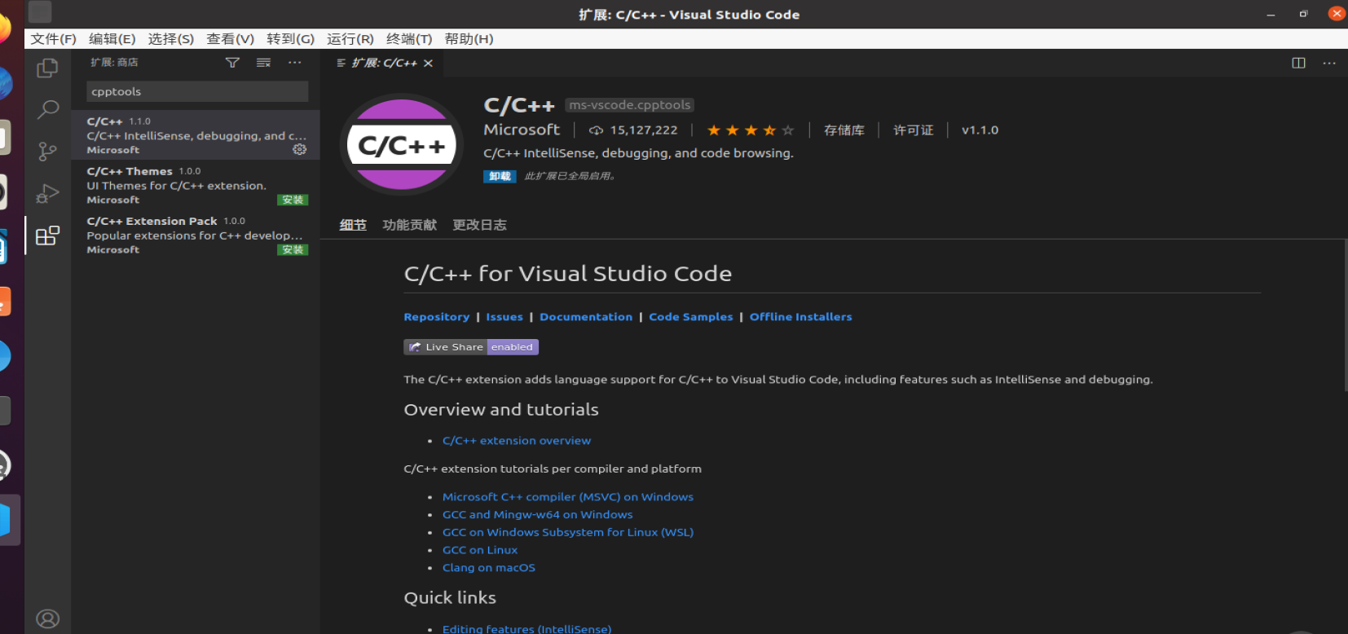Open Editing features (IntelliSense) link
This screenshot has height=634, width=1348.
pos(527,628)
